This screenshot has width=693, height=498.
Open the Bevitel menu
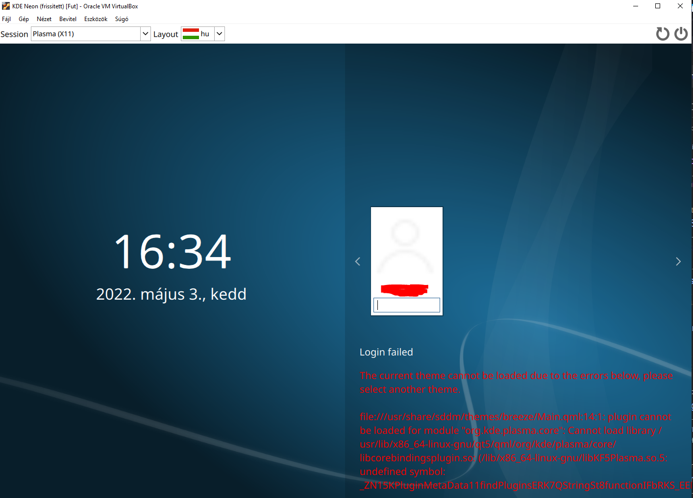(68, 19)
